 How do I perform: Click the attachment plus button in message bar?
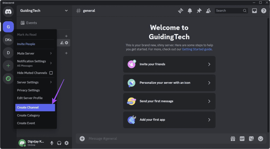[82, 138]
